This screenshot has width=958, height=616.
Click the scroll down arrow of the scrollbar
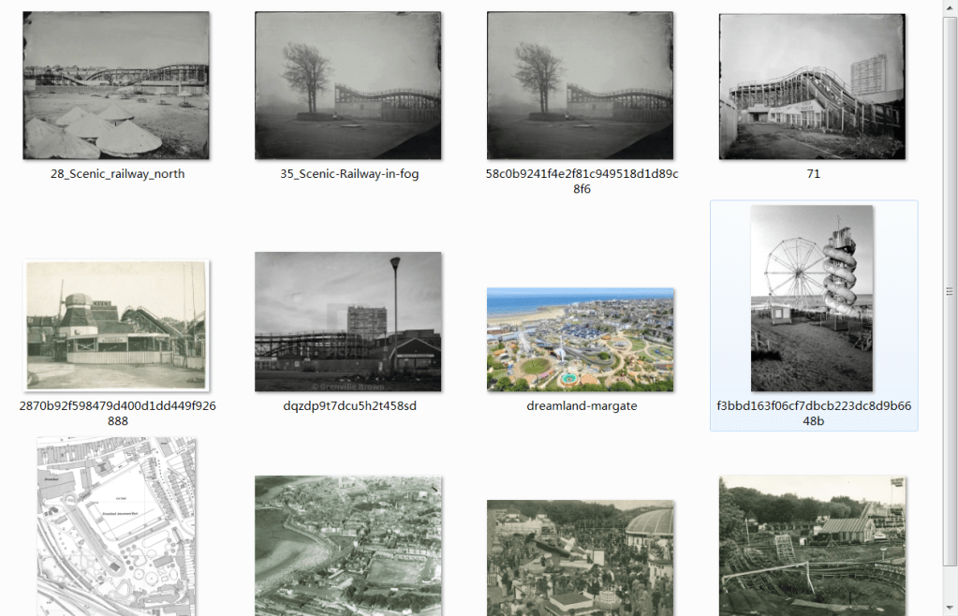[950, 609]
